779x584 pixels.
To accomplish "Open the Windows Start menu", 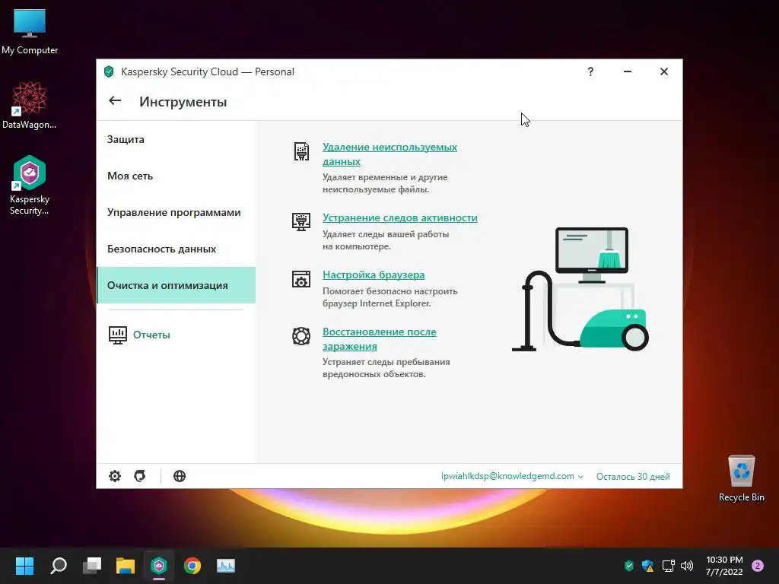I will pyautogui.click(x=24, y=566).
